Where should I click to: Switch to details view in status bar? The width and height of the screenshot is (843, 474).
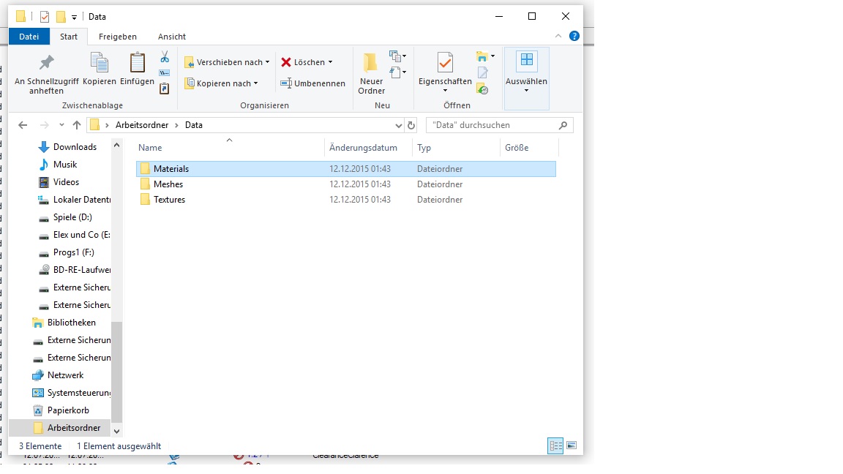(x=555, y=445)
